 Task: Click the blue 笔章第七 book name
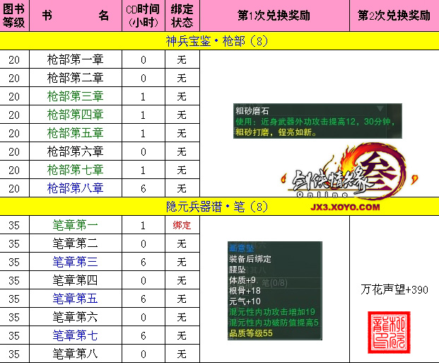coord(75,335)
